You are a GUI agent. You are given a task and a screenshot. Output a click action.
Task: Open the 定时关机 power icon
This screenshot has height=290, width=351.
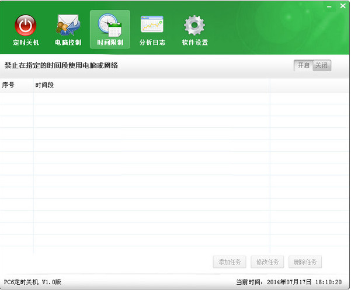click(26, 25)
